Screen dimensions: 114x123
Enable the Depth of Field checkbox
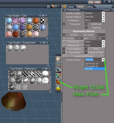pos(86,53)
